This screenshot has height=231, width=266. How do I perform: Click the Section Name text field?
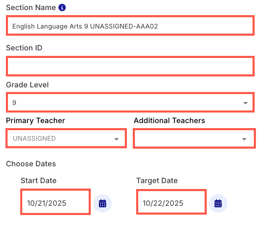(130, 26)
